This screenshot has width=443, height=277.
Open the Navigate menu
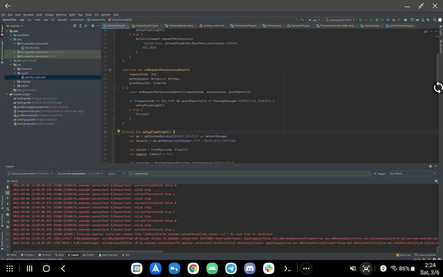pos(28,14)
